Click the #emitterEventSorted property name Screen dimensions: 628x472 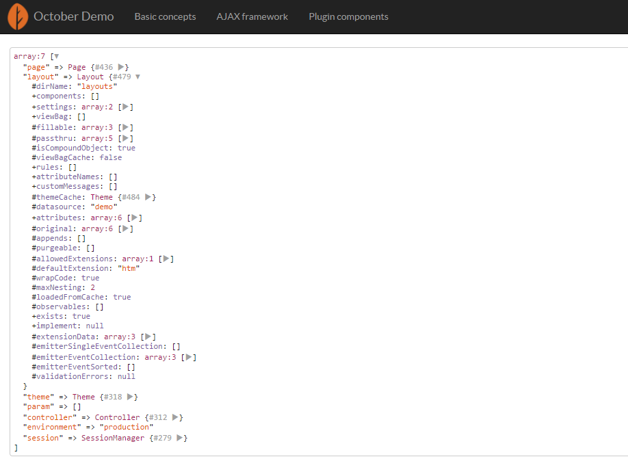[x=77, y=367]
